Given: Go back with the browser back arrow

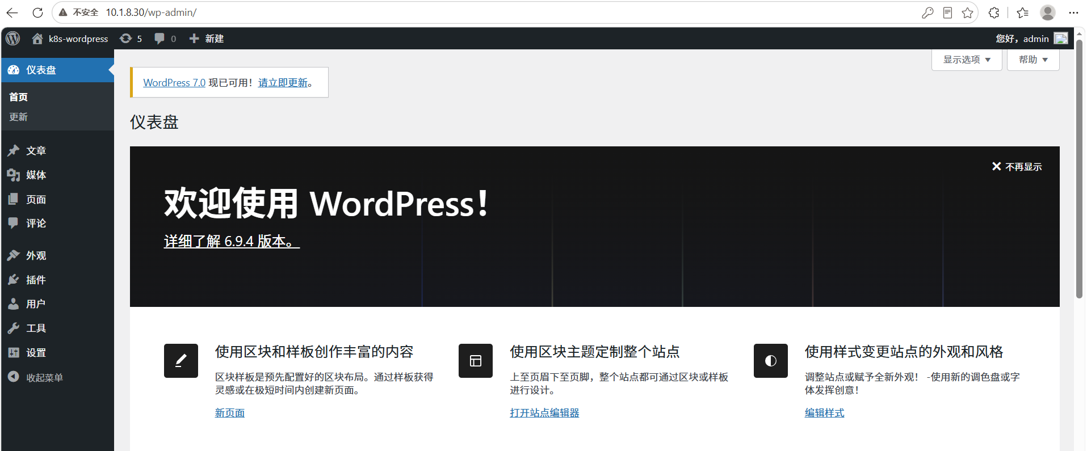Looking at the screenshot, I should tap(12, 12).
